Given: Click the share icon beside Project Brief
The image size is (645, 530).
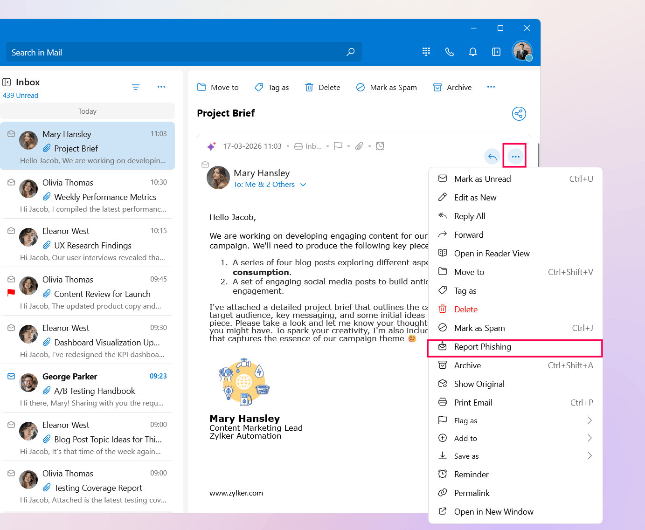Looking at the screenshot, I should coord(519,114).
